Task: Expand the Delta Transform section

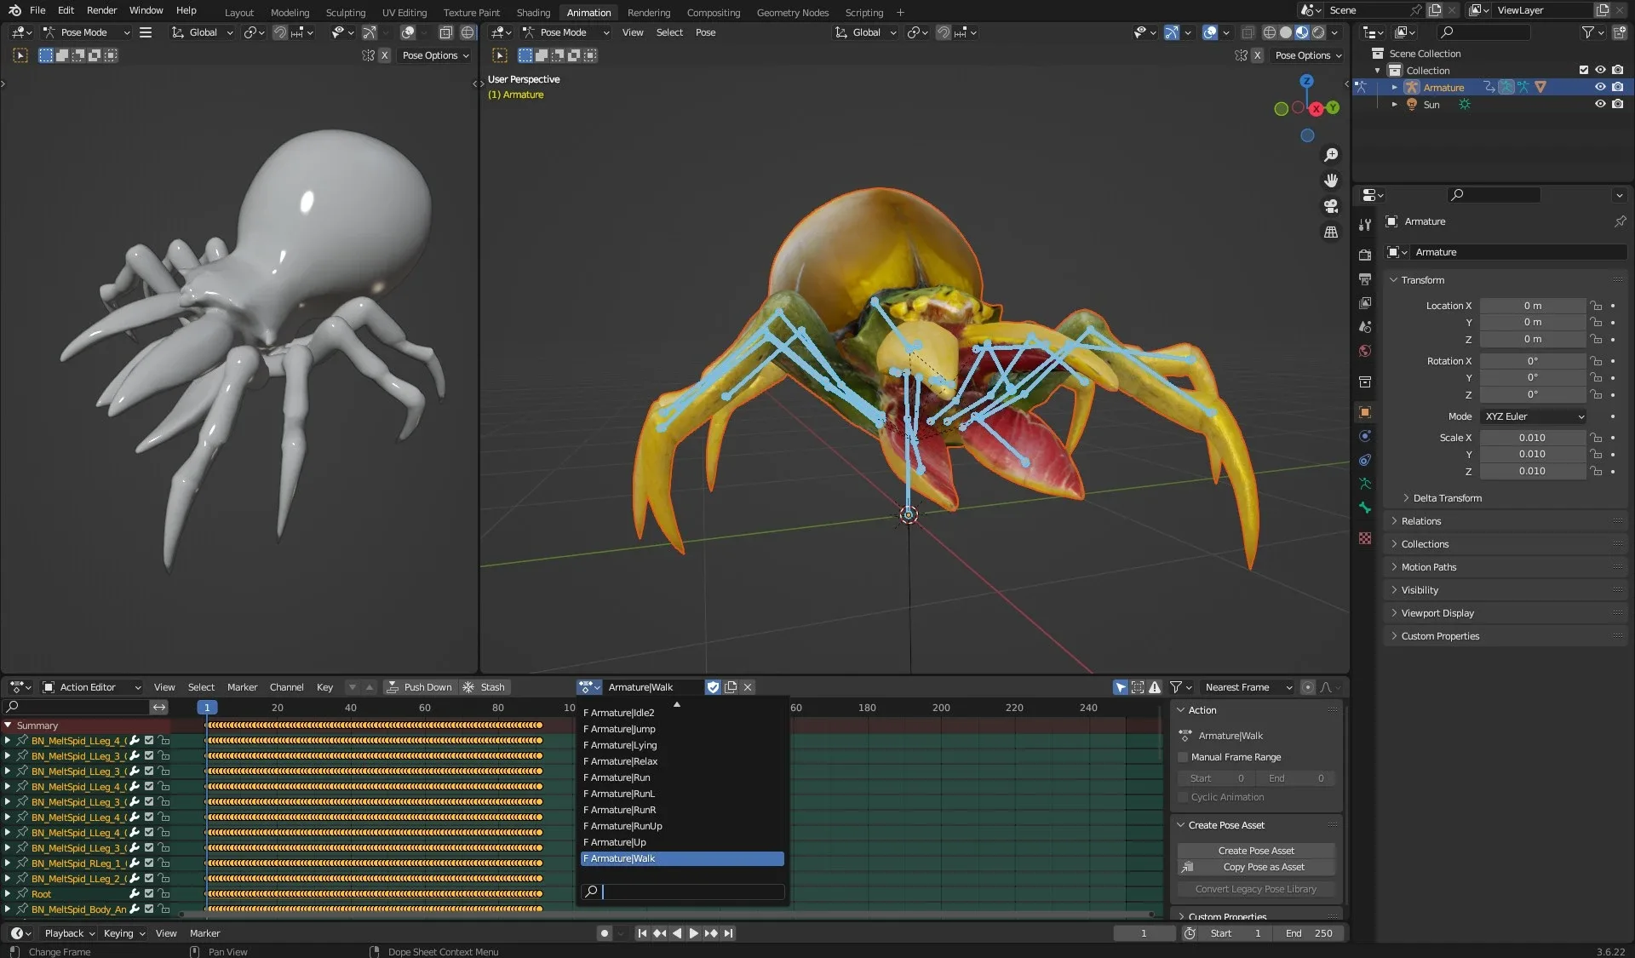Action: [x=1447, y=498]
